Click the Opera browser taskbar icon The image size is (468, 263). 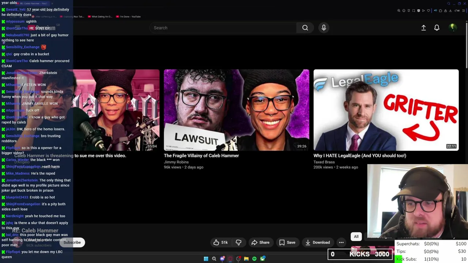pyautogui.click(x=230, y=259)
